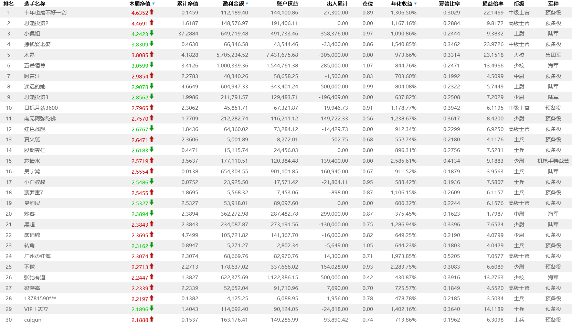Click the name 梁燕霜
Image resolution: width=572 pixels, height=324 pixels.
(32, 288)
